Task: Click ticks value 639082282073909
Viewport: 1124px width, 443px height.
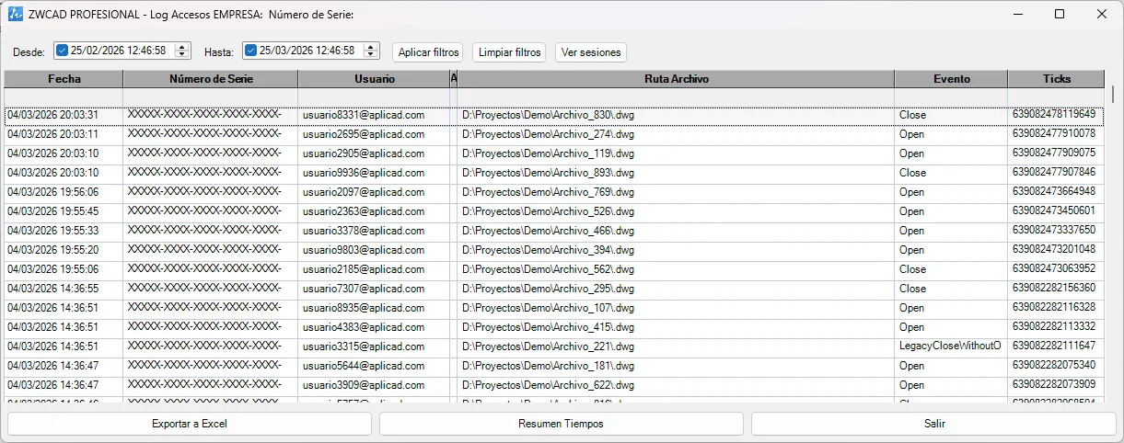Action: pos(1054,385)
